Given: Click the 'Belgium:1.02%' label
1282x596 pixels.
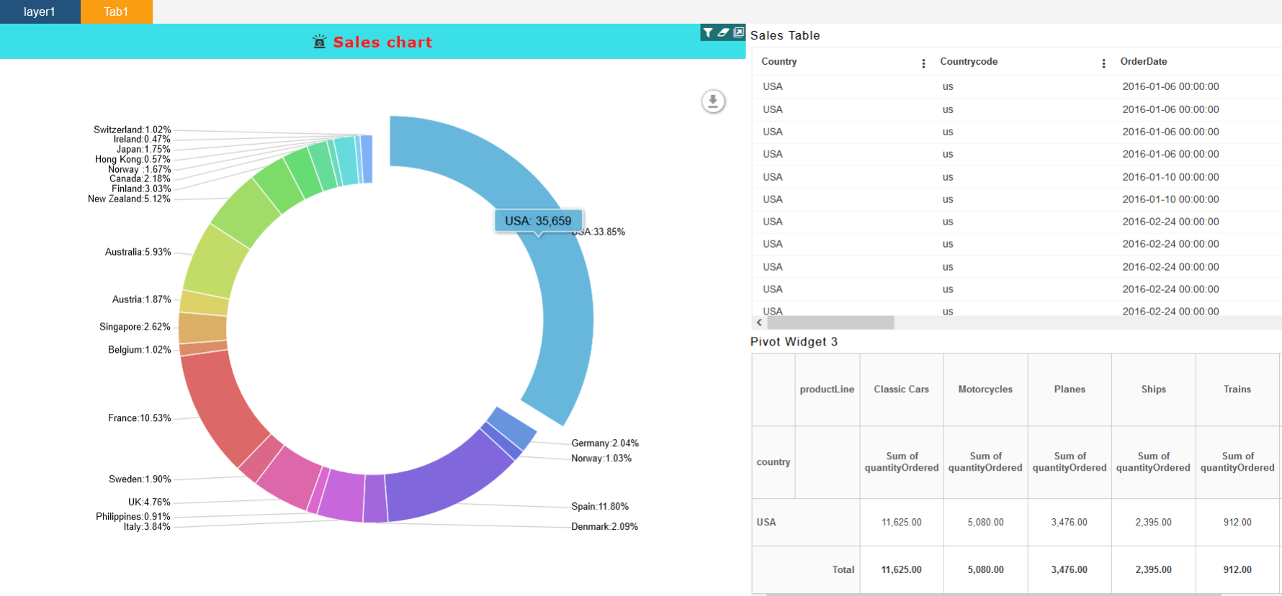Looking at the screenshot, I should pos(140,351).
